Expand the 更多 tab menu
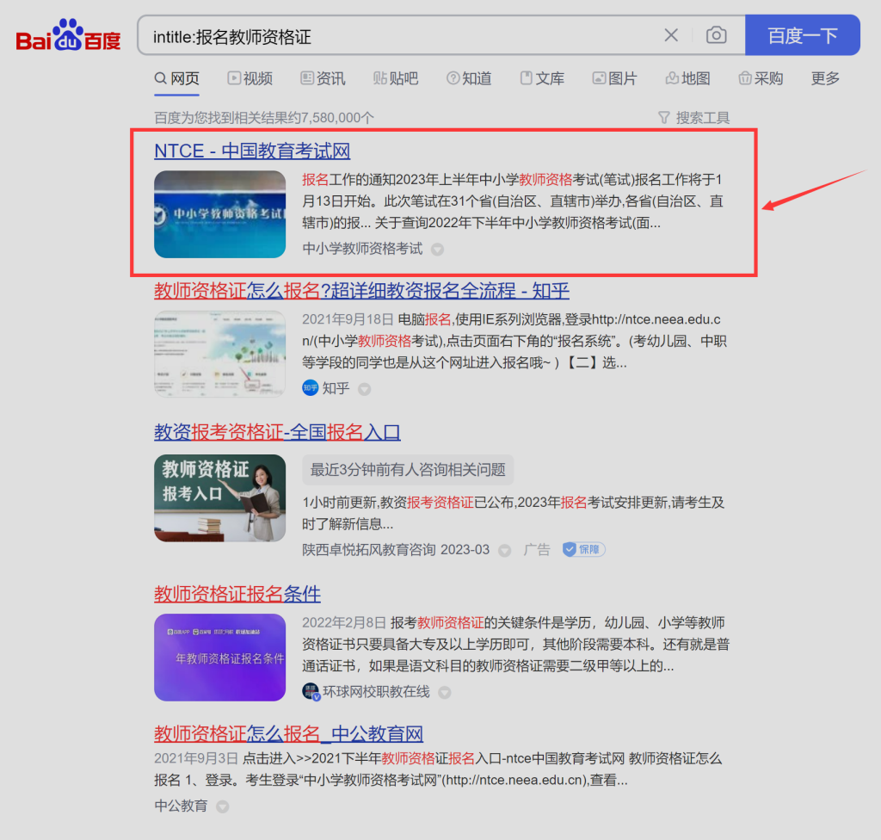This screenshot has height=840, width=881. click(825, 78)
